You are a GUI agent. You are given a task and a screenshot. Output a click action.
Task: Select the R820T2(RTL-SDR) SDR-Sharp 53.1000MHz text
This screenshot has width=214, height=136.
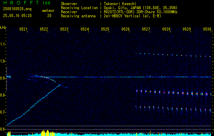coord(141,12)
